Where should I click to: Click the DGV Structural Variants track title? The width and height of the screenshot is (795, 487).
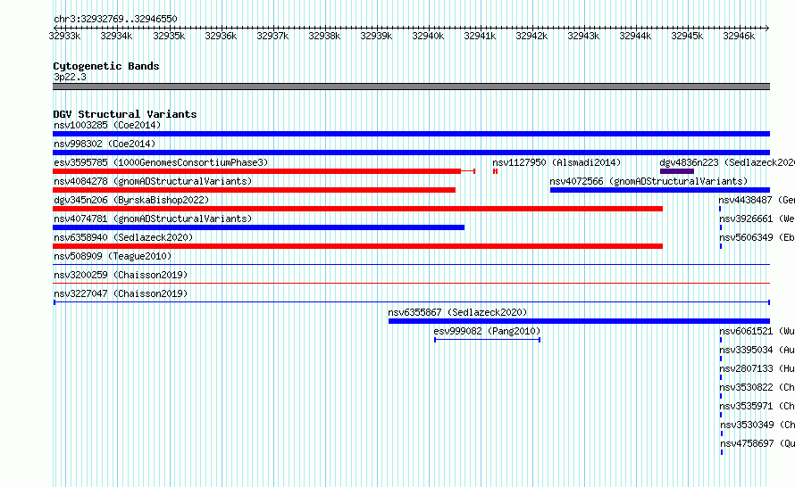[125, 114]
